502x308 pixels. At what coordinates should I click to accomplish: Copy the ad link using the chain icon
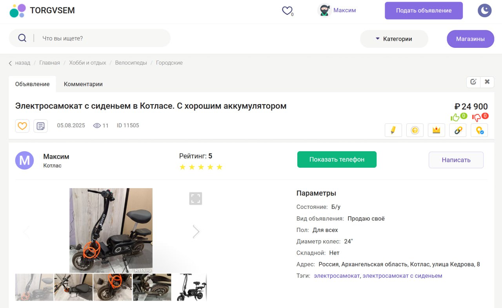coord(458,130)
